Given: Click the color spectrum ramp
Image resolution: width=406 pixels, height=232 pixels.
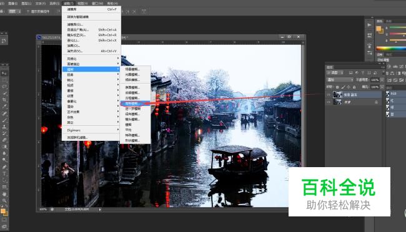Looking at the screenshot, I should 391,49.
